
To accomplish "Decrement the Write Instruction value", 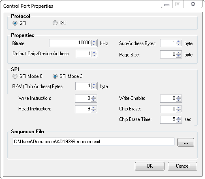I will tap(94, 100).
